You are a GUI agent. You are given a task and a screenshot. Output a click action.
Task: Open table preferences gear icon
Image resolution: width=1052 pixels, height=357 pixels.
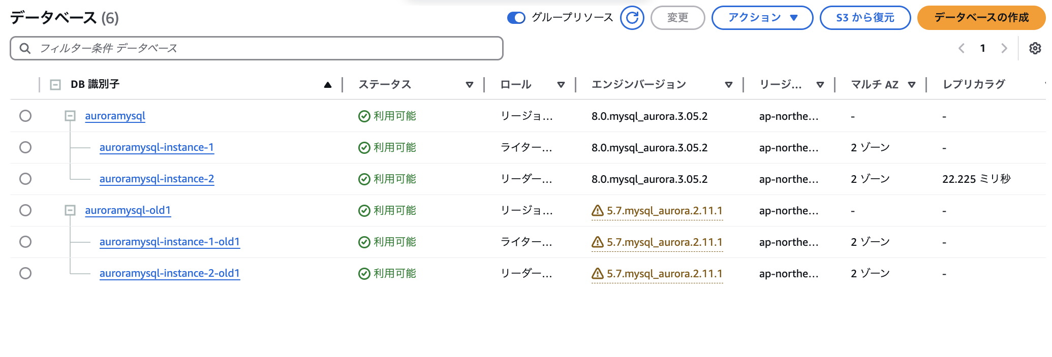coord(1035,48)
